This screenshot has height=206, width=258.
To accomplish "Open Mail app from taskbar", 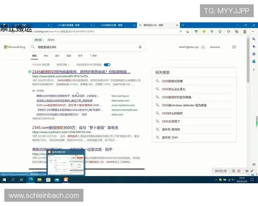I will tap(57, 179).
